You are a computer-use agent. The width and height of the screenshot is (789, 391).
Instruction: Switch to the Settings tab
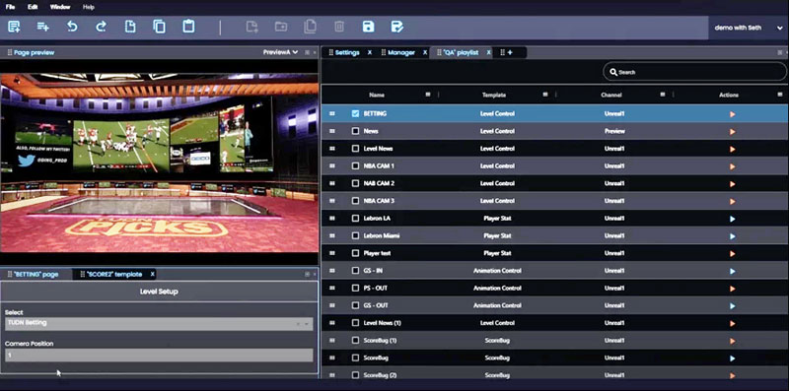[347, 52]
